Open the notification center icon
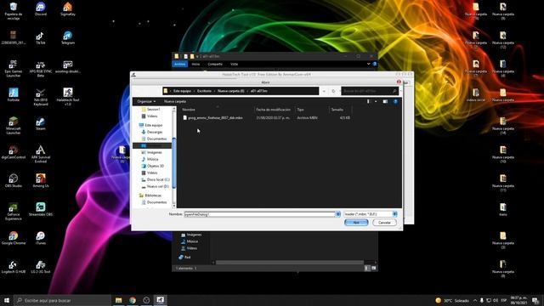 (x=535, y=300)
